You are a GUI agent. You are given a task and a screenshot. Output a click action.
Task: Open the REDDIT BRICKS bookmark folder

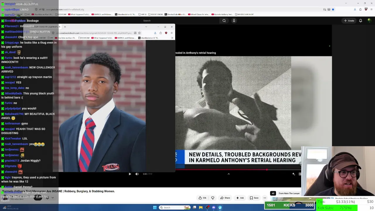[156, 14]
